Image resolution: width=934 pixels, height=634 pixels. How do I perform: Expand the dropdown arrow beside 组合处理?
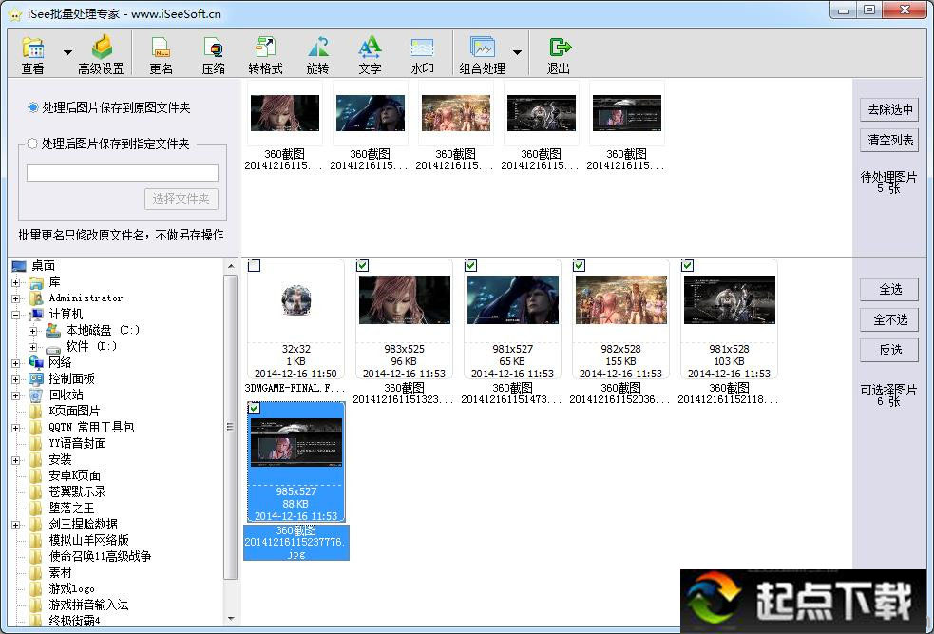517,52
